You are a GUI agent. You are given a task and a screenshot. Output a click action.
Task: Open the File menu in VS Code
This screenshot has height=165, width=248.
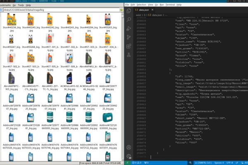(x=127, y=5)
